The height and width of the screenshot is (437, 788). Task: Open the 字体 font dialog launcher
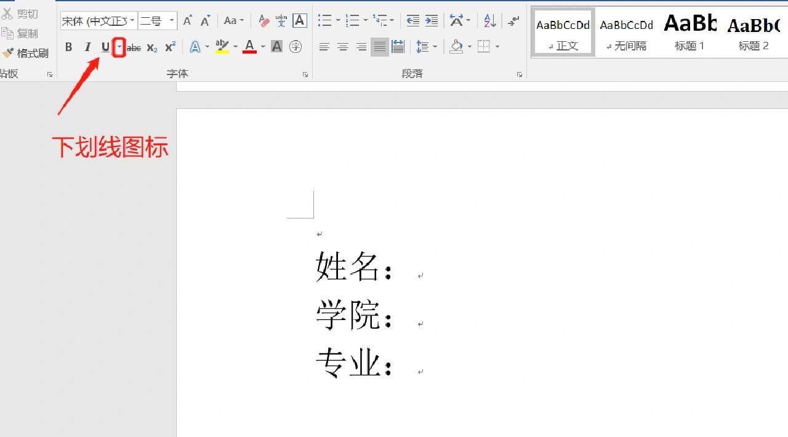[x=305, y=74]
